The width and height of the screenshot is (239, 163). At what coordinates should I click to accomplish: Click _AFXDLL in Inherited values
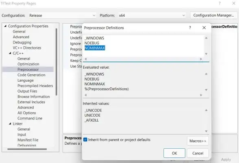click(x=91, y=120)
